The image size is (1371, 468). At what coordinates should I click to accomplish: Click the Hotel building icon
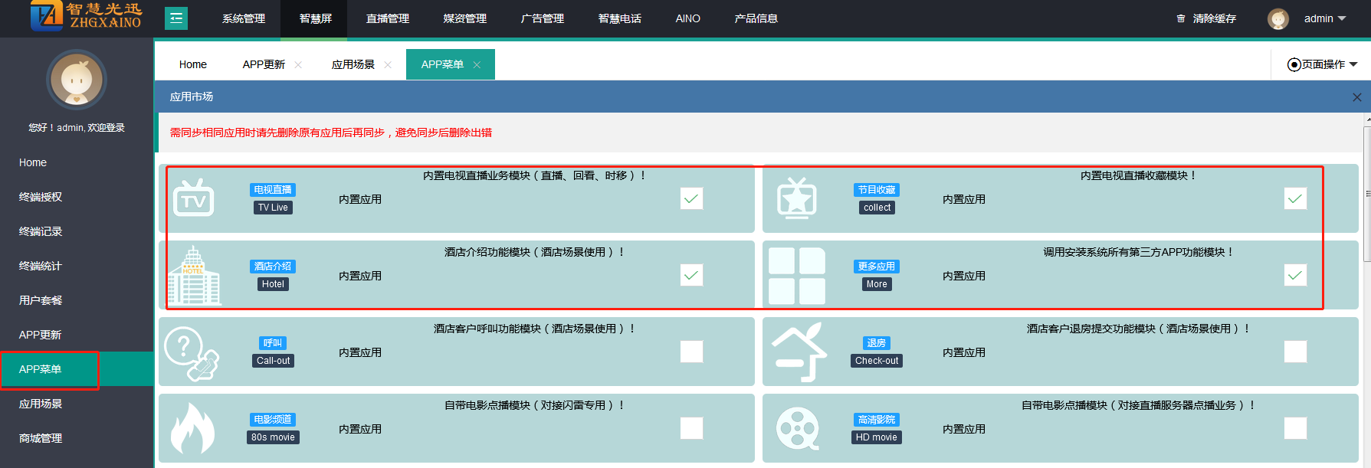(x=193, y=276)
